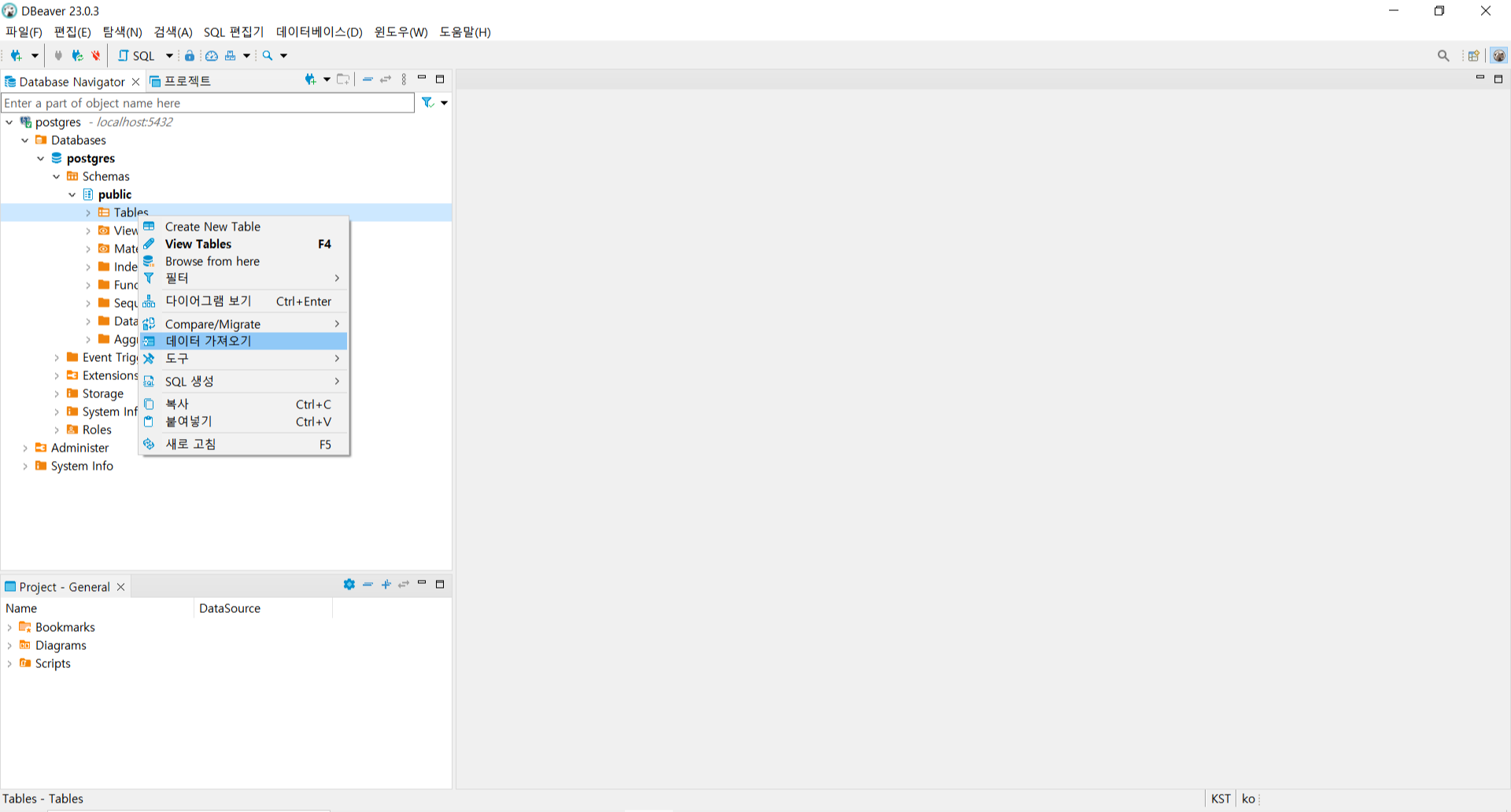Open the SQL 생성 submenu

coord(243,382)
